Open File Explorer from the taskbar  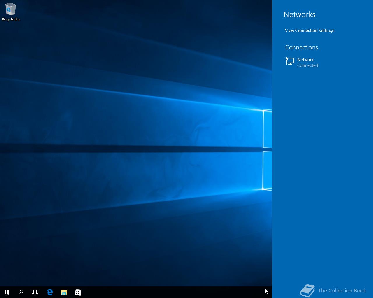tap(64, 292)
